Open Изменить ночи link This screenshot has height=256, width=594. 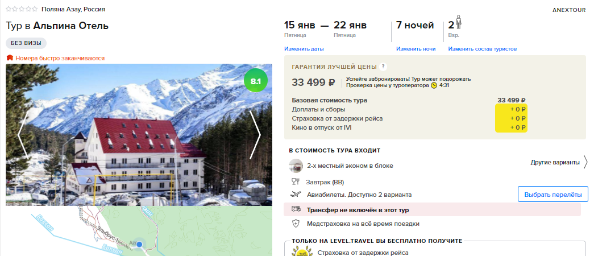[x=416, y=49]
